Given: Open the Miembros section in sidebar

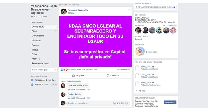Looking at the screenshot, I should pyautogui.click(x=36, y=40).
